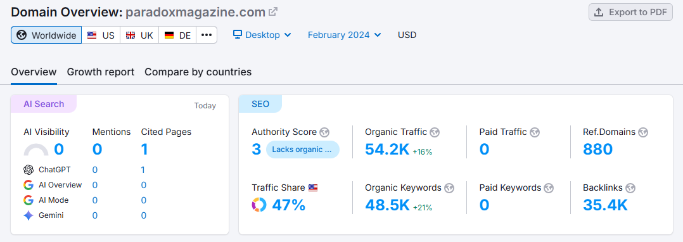Click the +16% organic traffic change
This screenshot has height=242, width=683.
click(x=422, y=152)
